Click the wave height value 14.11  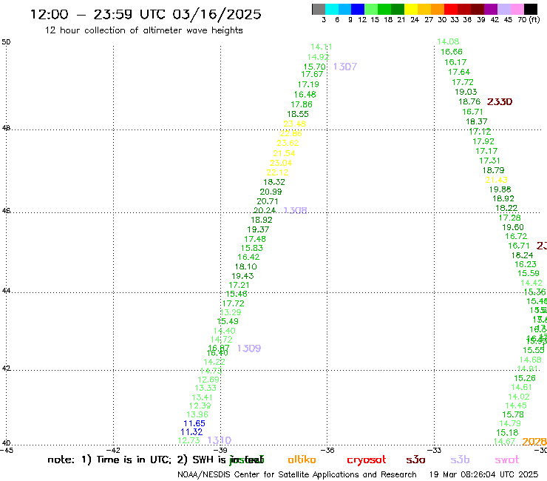coord(322,47)
